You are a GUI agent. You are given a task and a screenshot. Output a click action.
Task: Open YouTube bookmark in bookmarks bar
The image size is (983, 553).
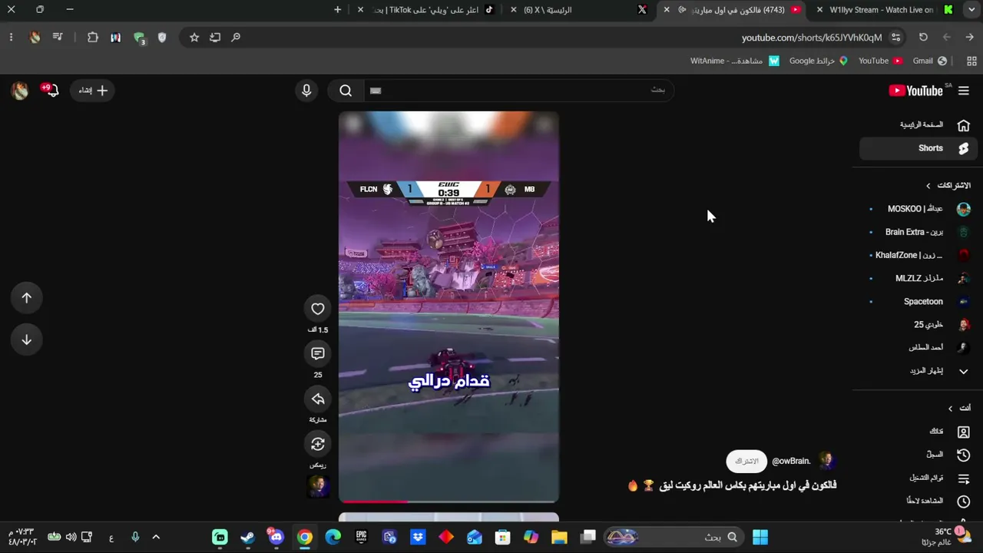tap(879, 61)
